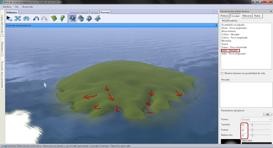Screen dimensions: 273x148
Task: Click the left tab-scroll arrow
Action: pos(214,12)
